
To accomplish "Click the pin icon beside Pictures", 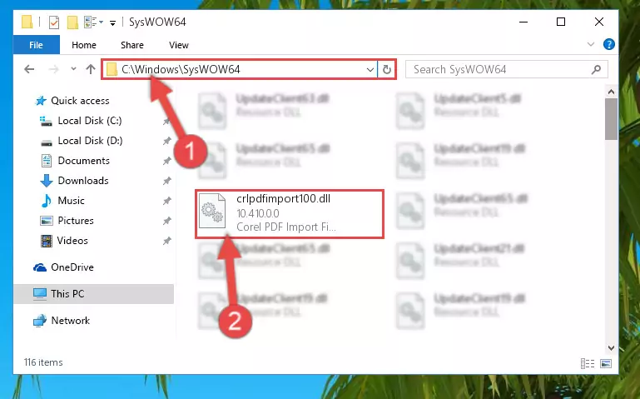I will (166, 221).
